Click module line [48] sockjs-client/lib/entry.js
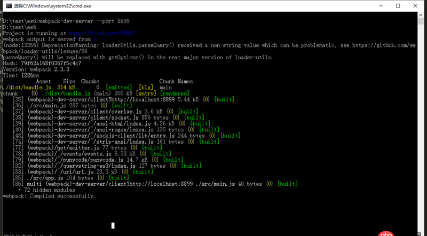The width and height of the screenshot is (427, 236). pos(126,136)
